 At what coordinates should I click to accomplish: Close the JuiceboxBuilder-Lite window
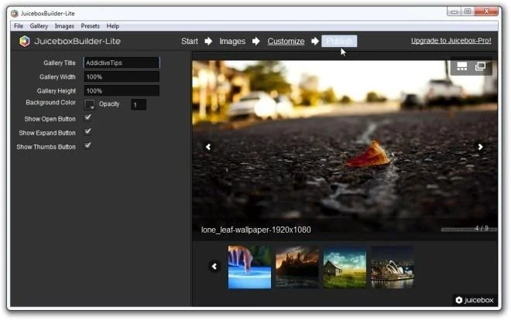click(x=486, y=12)
